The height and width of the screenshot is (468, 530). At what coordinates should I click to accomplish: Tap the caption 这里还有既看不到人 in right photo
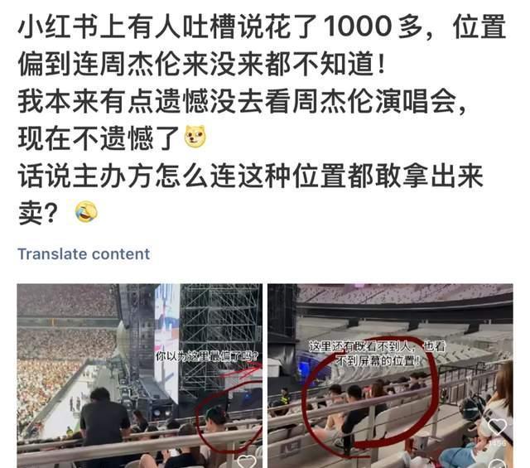(378, 354)
